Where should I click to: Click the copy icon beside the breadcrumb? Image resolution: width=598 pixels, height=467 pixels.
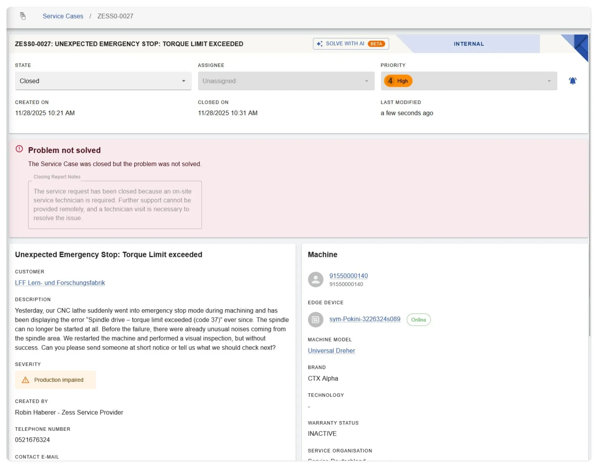click(23, 16)
